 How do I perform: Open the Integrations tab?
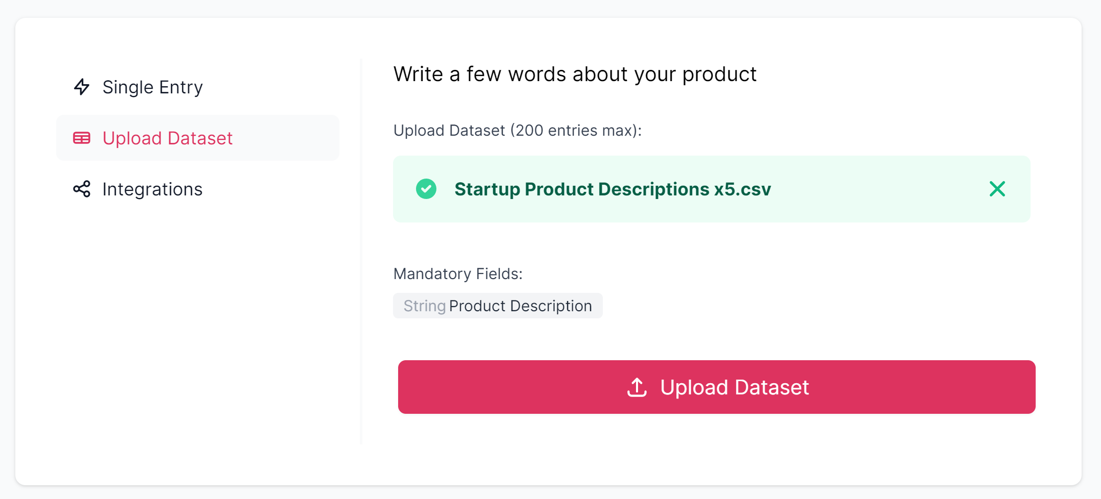[x=198, y=189]
